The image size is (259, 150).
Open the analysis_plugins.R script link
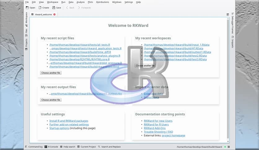[85, 56]
